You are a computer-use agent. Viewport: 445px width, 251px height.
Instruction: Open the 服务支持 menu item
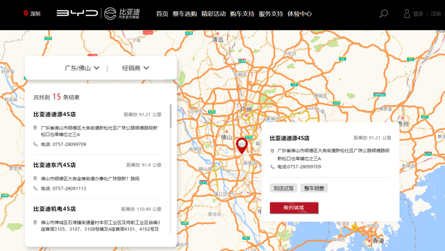point(271,14)
